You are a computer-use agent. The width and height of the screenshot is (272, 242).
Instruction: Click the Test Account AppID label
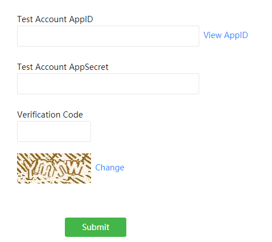click(55, 19)
